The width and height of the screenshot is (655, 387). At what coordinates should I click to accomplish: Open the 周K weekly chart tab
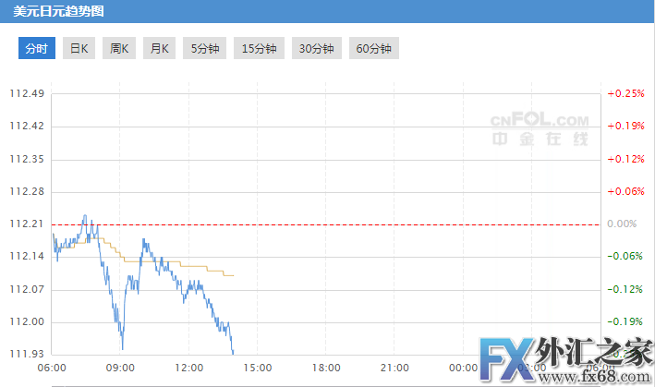119,49
